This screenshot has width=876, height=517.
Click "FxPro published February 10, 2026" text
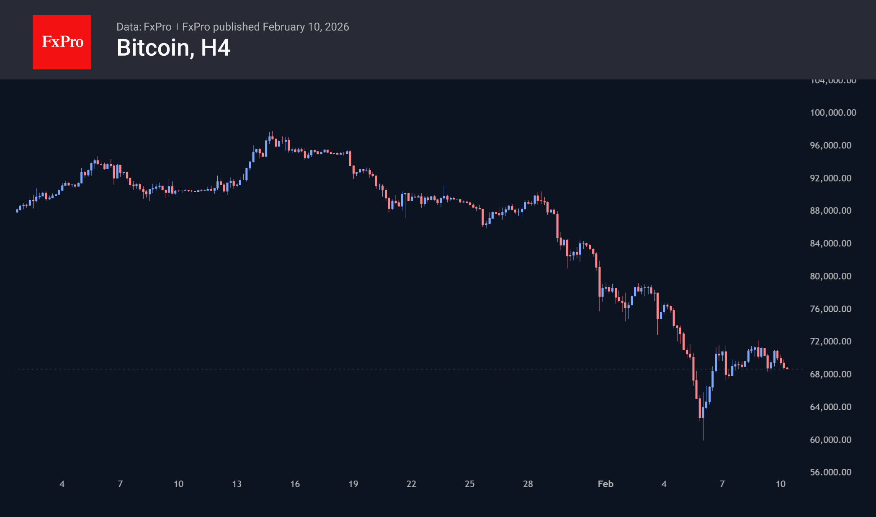[x=265, y=27]
